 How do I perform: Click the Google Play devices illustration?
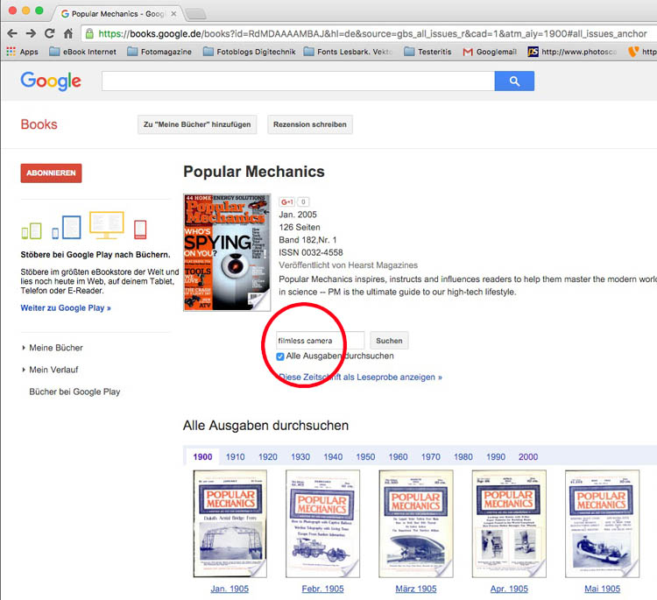pyautogui.click(x=84, y=226)
